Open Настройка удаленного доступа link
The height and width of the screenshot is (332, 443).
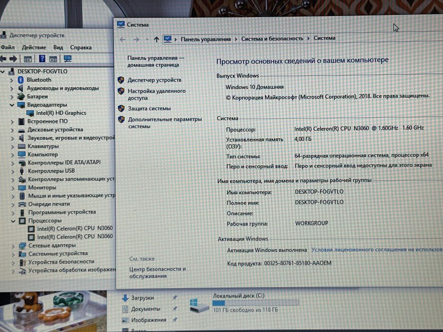pos(157,94)
